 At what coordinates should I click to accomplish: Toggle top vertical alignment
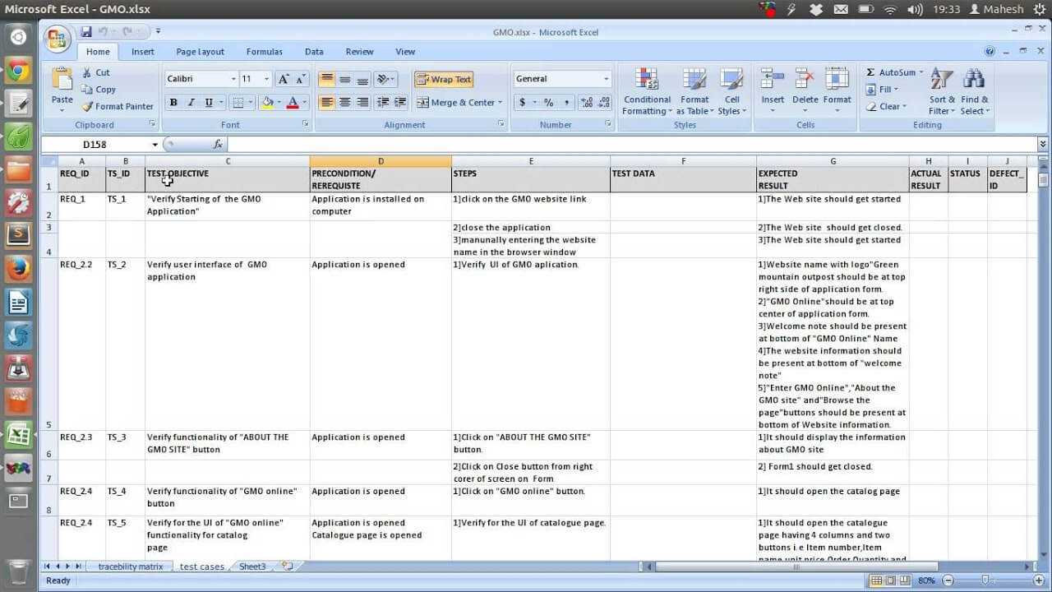tap(327, 79)
